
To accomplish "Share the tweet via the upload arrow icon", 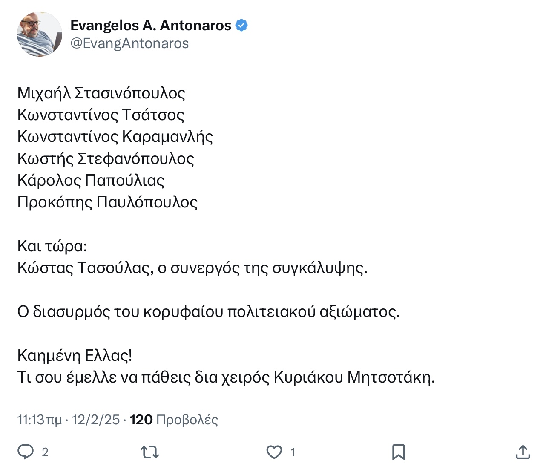I will click(523, 452).
